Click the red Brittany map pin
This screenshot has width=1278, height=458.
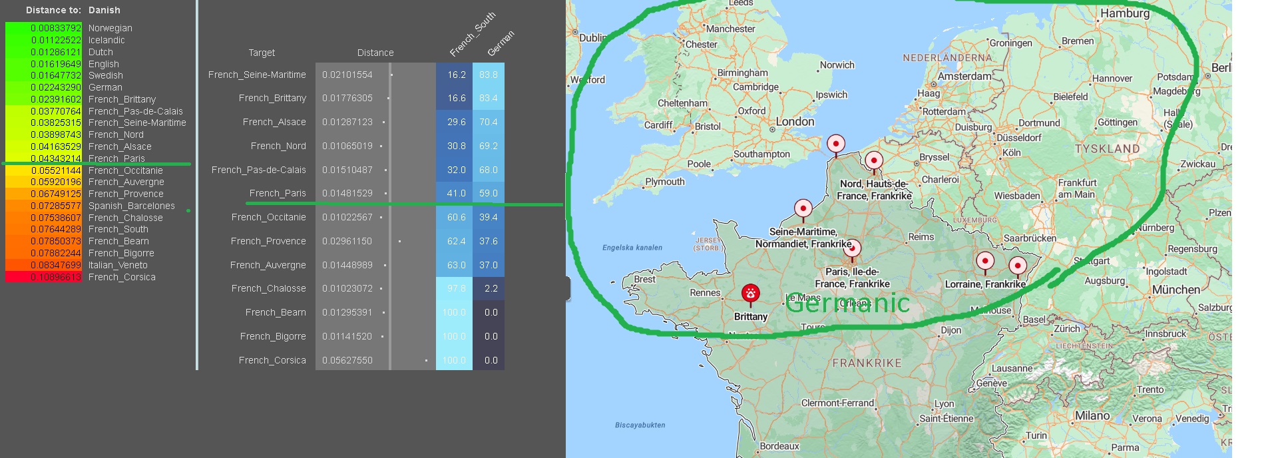[x=751, y=294]
